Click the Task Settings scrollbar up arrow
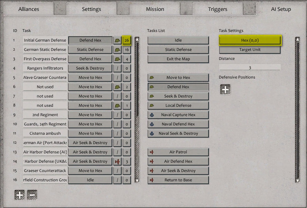 298,39
